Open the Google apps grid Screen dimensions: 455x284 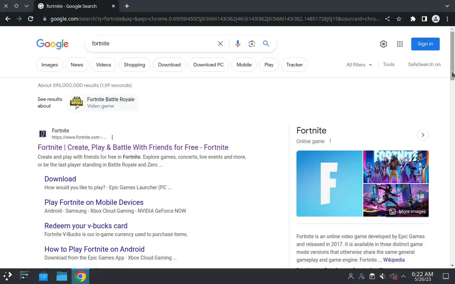[400, 44]
